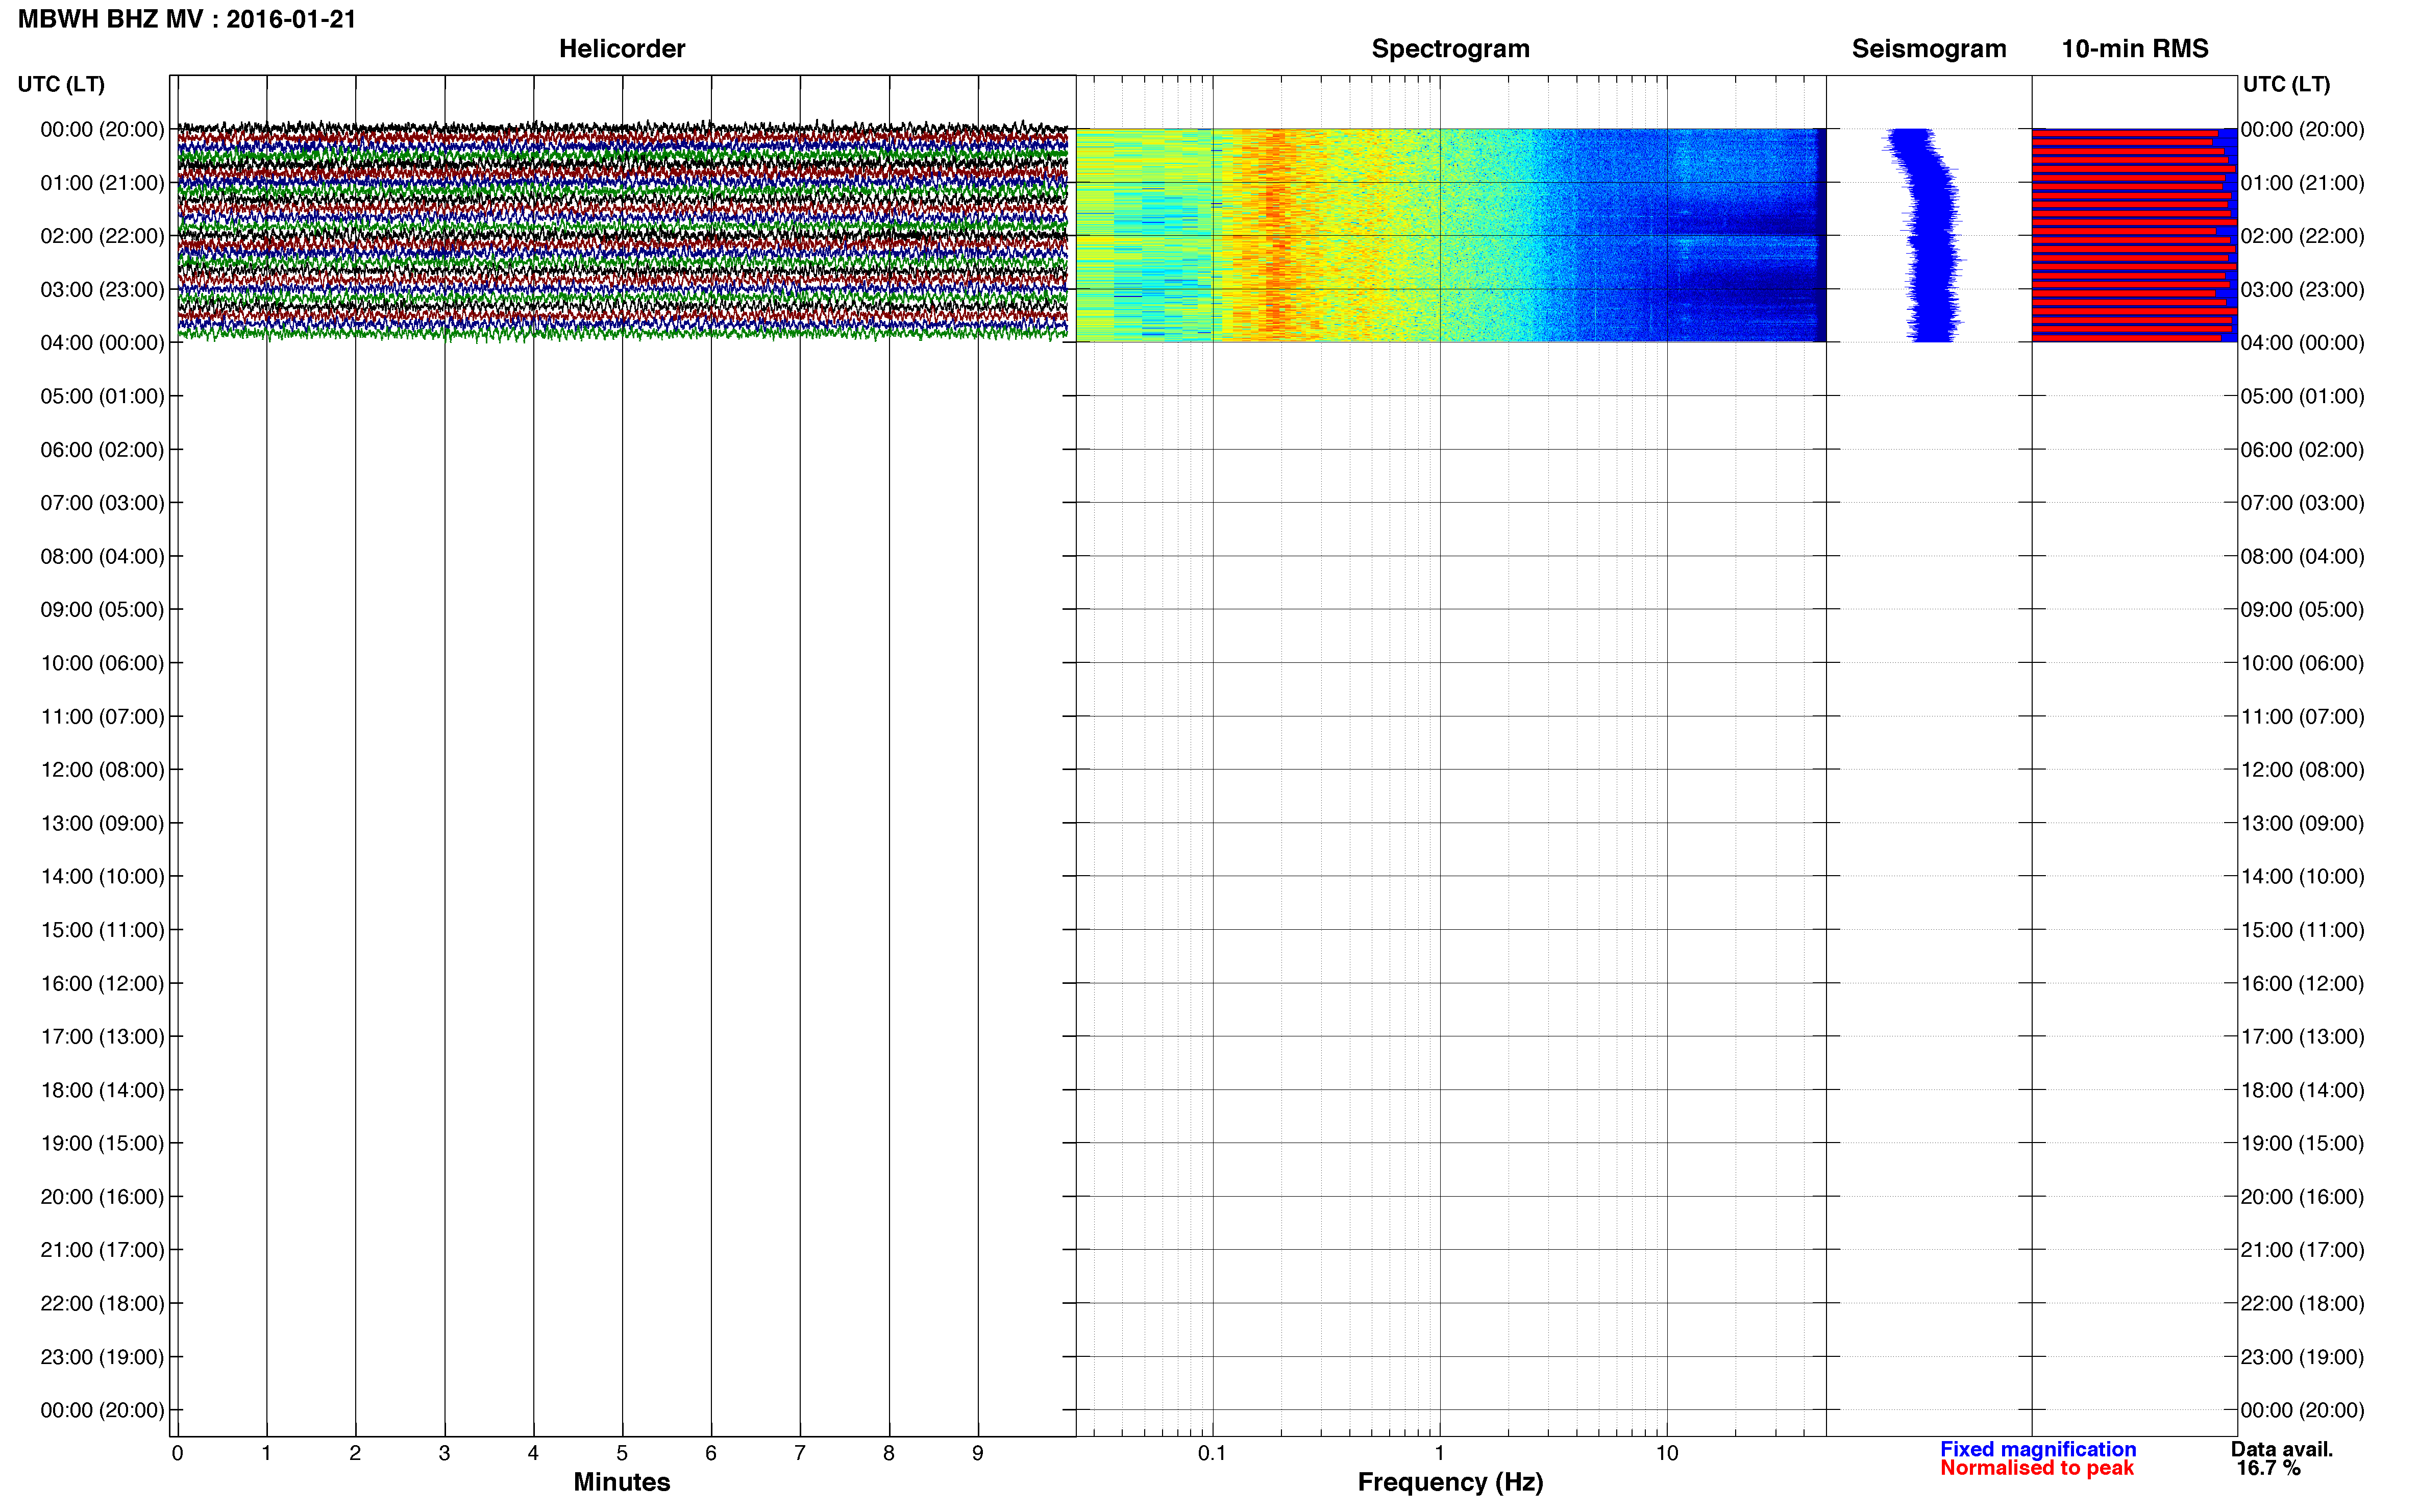Select the left 21:00 (17:00) time label
This screenshot has width=2419, height=1512.
coord(102,1250)
